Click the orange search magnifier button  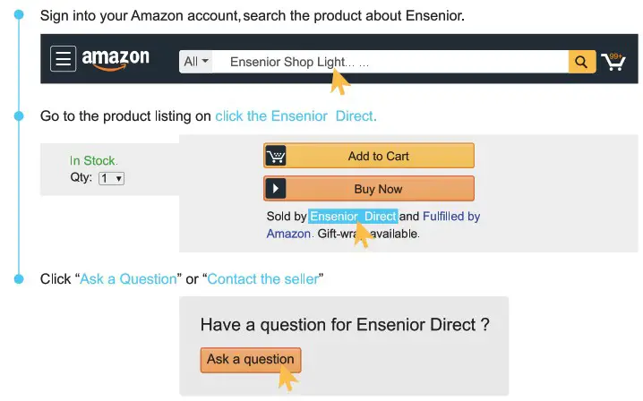(x=581, y=62)
